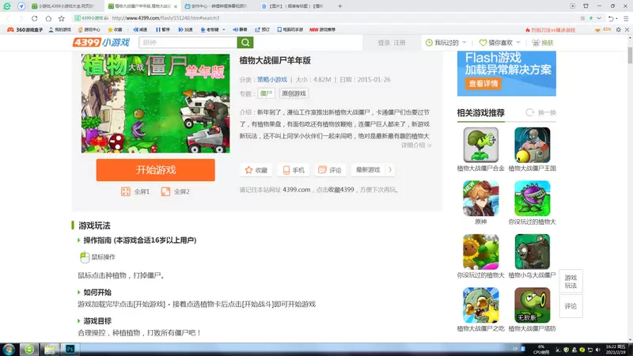The height and width of the screenshot is (356, 633).
Task: Jump to 游戏玩法 via side navigation
Action: click(x=570, y=282)
